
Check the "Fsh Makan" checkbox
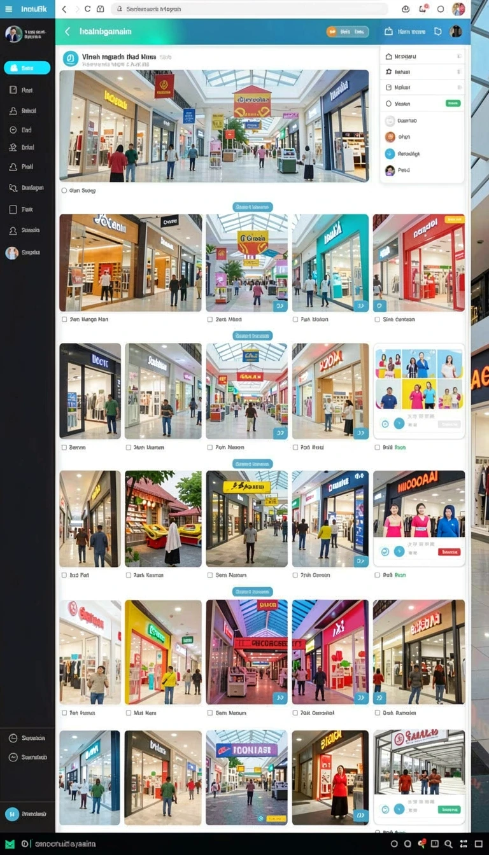coord(295,319)
